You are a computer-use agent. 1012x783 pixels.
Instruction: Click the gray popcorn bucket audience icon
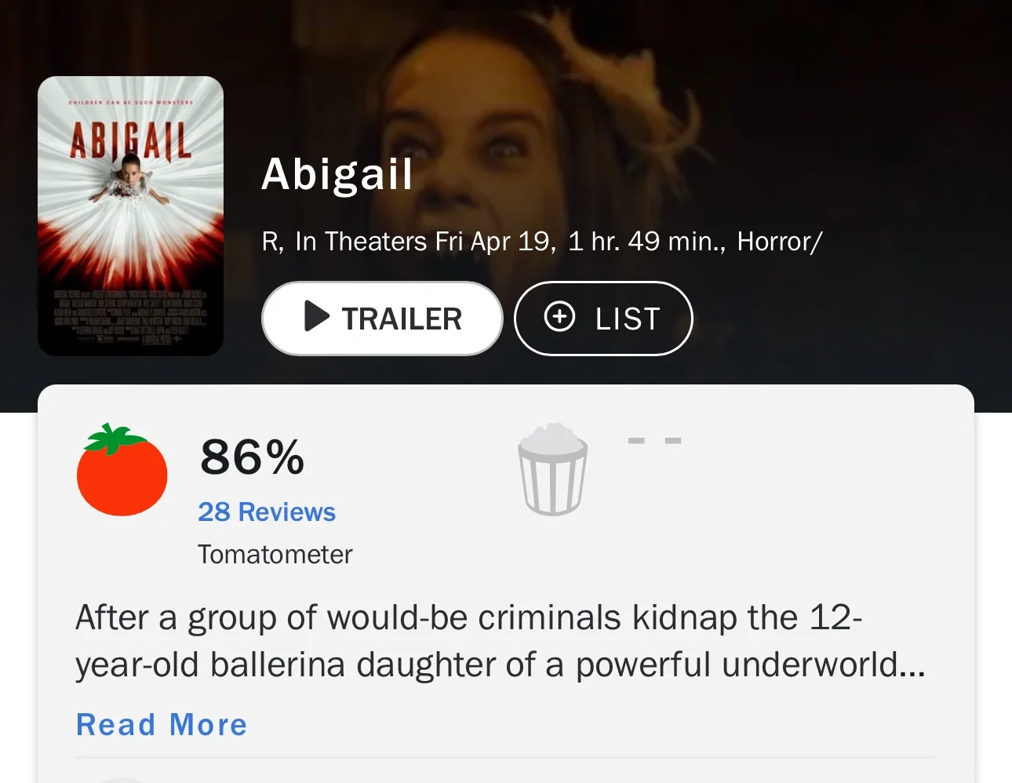(x=552, y=469)
